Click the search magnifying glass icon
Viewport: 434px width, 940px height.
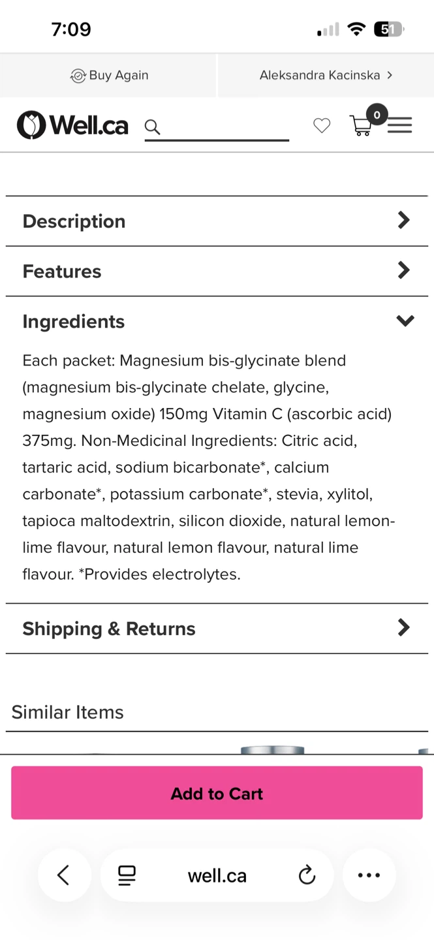151,127
